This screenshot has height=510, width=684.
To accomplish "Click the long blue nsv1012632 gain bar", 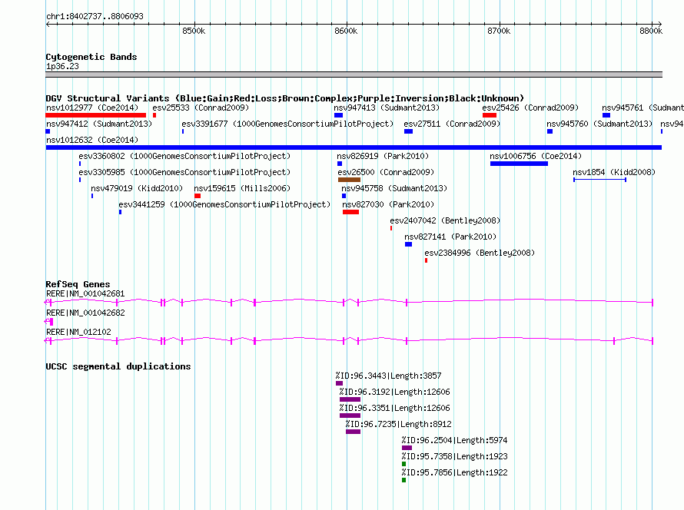I will (x=354, y=147).
